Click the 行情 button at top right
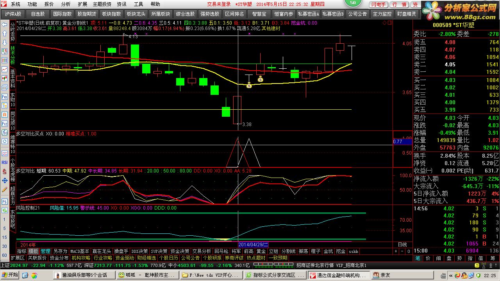The width and height of the screenshot is (500, 281). tap(399, 4)
